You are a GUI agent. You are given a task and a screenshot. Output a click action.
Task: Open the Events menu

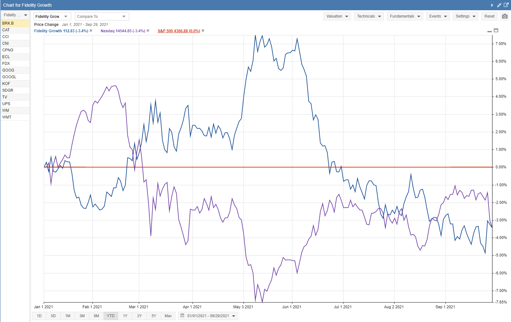(x=438, y=16)
